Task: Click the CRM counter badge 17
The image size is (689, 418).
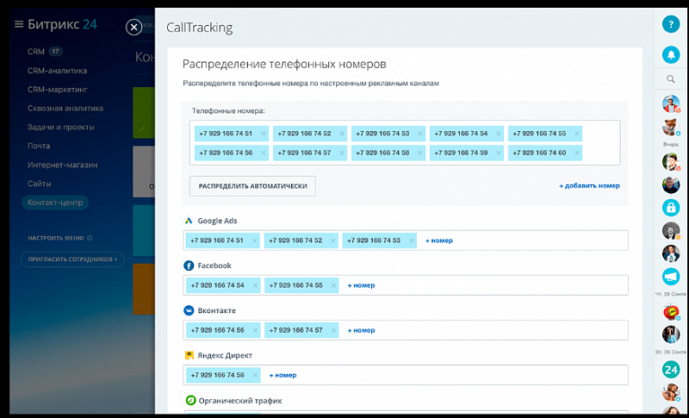Action: pos(55,52)
